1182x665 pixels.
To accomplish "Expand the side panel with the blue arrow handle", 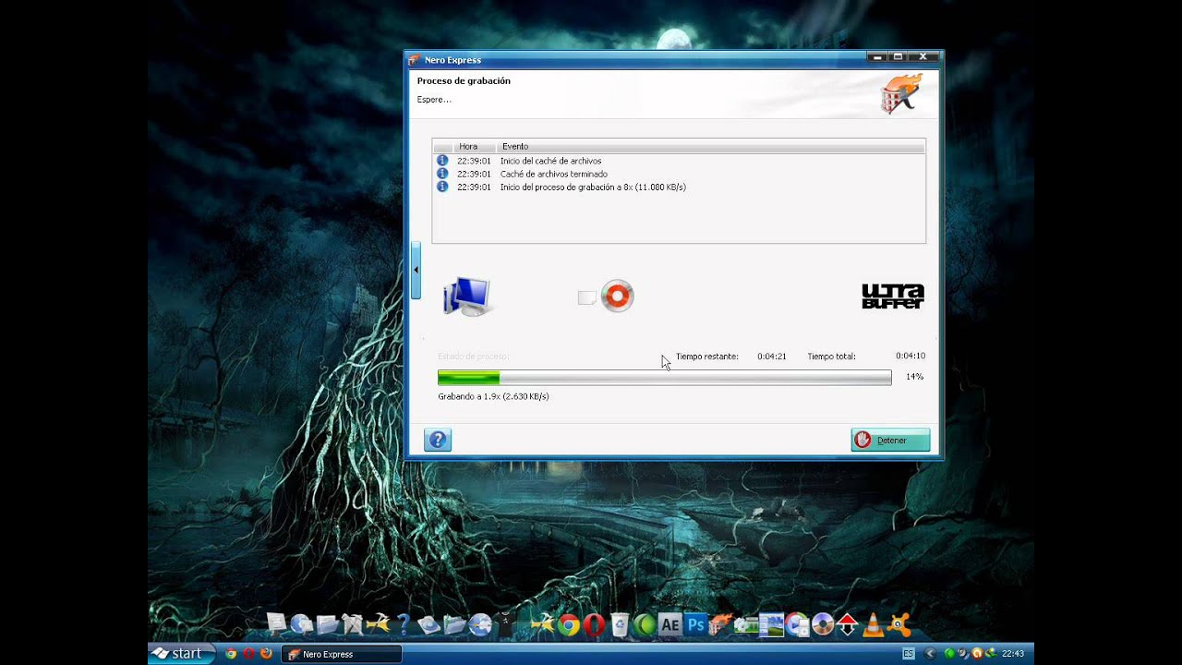I will (x=416, y=270).
